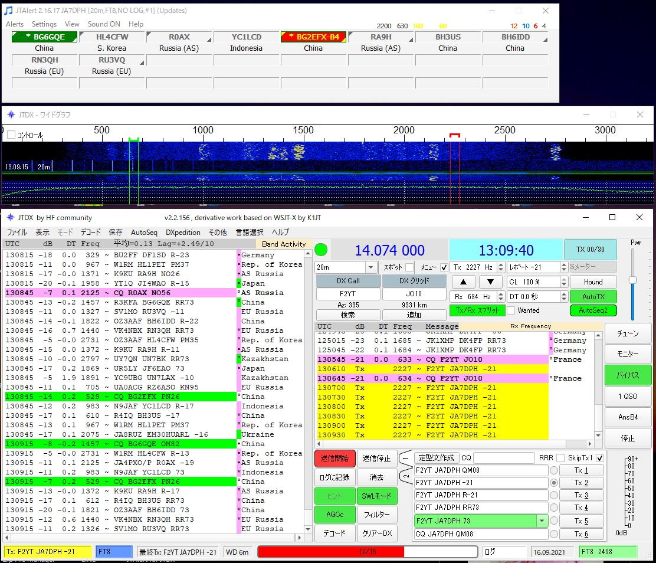Open the R0AX callsign corner dropdown arrow
This screenshot has width=656, height=563.
(x=209, y=40)
